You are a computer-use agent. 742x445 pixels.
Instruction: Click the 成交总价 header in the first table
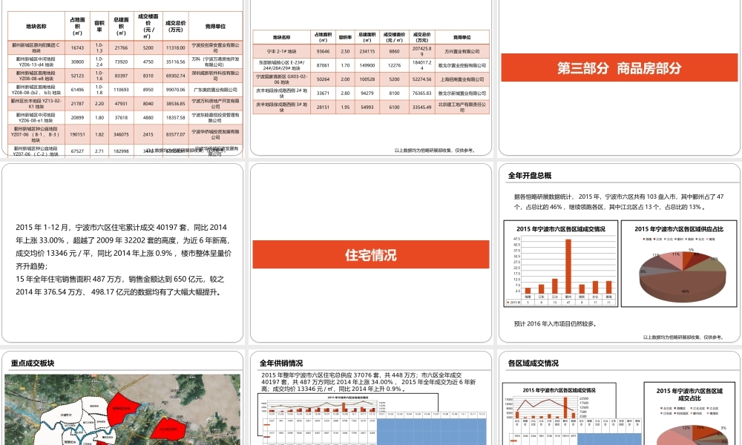(176, 26)
